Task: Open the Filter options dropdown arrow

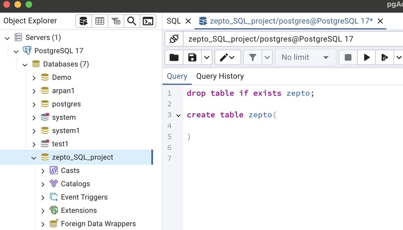Action: pyautogui.click(x=267, y=57)
